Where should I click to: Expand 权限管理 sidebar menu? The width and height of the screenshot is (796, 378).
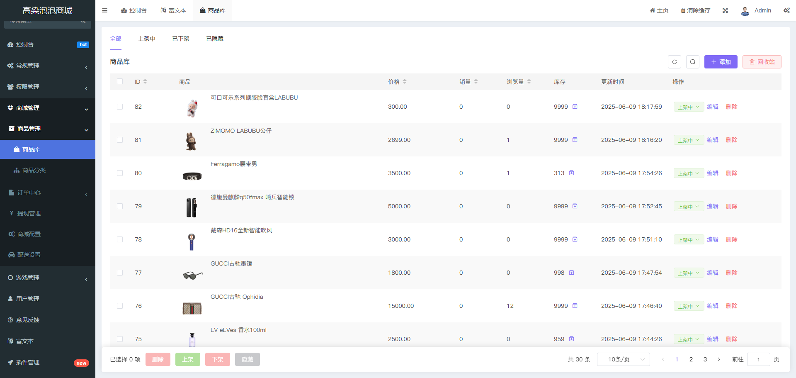tap(48, 87)
